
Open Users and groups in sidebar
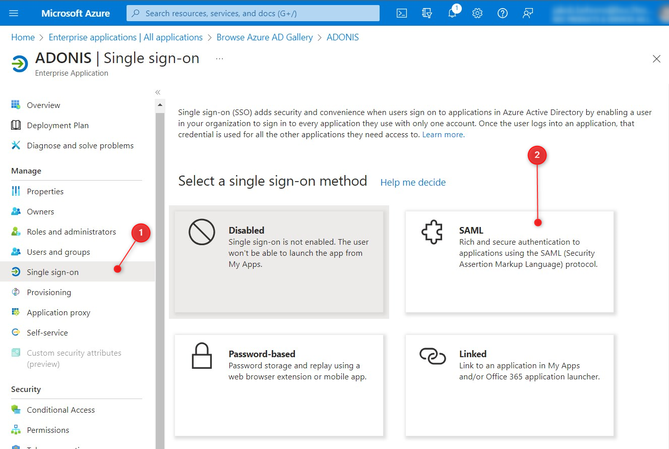click(x=58, y=252)
